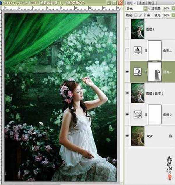Click the mask link icon on Curves 2
175x185 pixels.
(x=146, y=114)
